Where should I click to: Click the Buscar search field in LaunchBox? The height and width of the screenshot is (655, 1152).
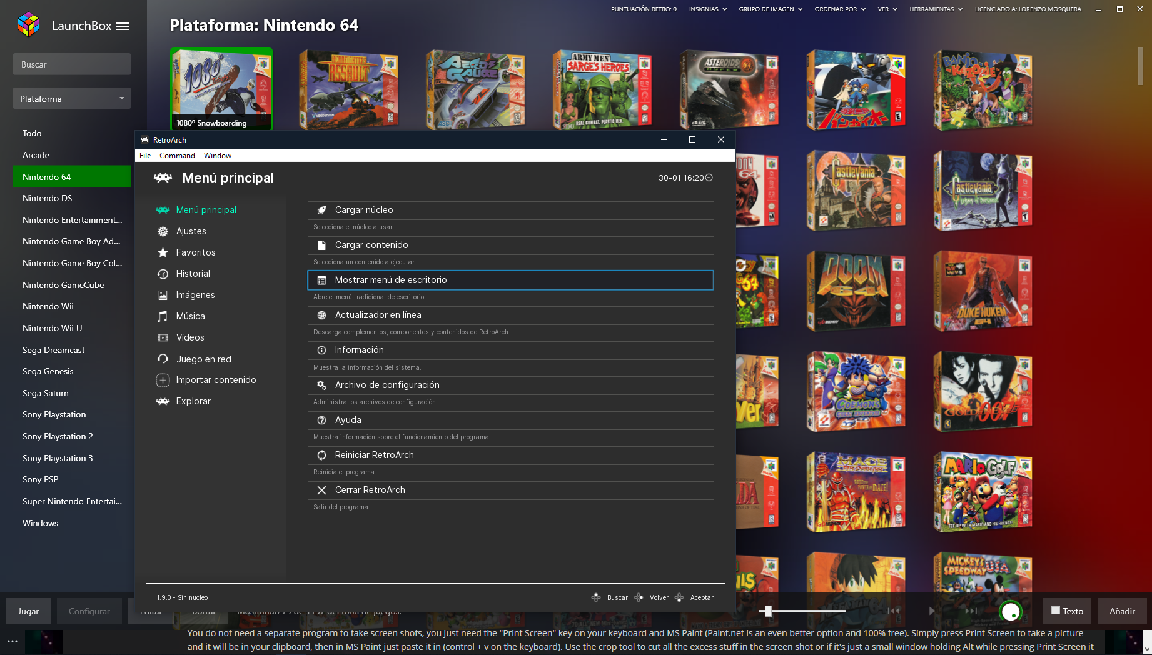point(72,64)
